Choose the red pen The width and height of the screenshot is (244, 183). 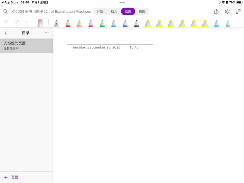click(x=68, y=23)
